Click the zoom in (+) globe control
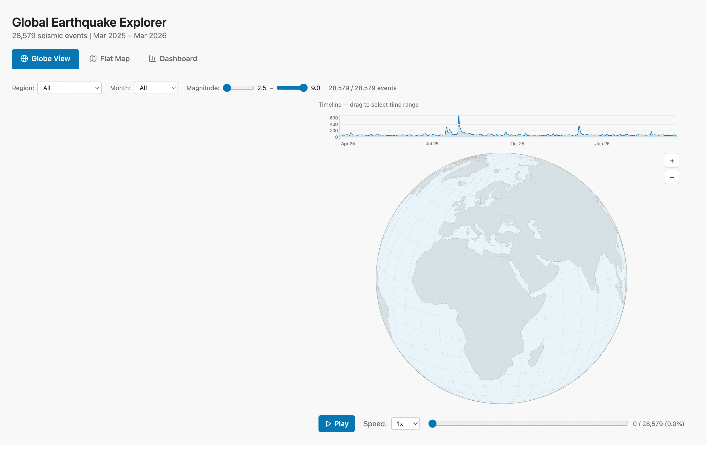The width and height of the screenshot is (706, 449). (x=672, y=160)
